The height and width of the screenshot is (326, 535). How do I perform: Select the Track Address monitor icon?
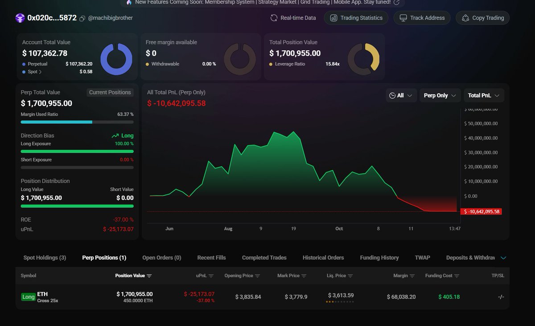pos(403,18)
